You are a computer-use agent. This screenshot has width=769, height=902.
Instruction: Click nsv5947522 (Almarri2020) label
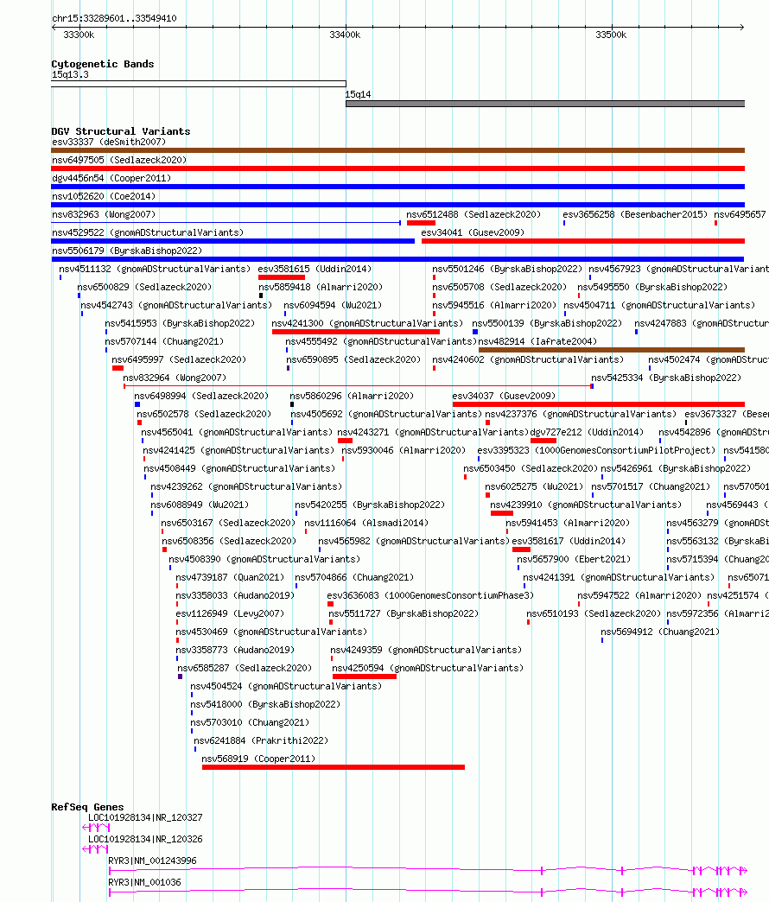(x=639, y=595)
